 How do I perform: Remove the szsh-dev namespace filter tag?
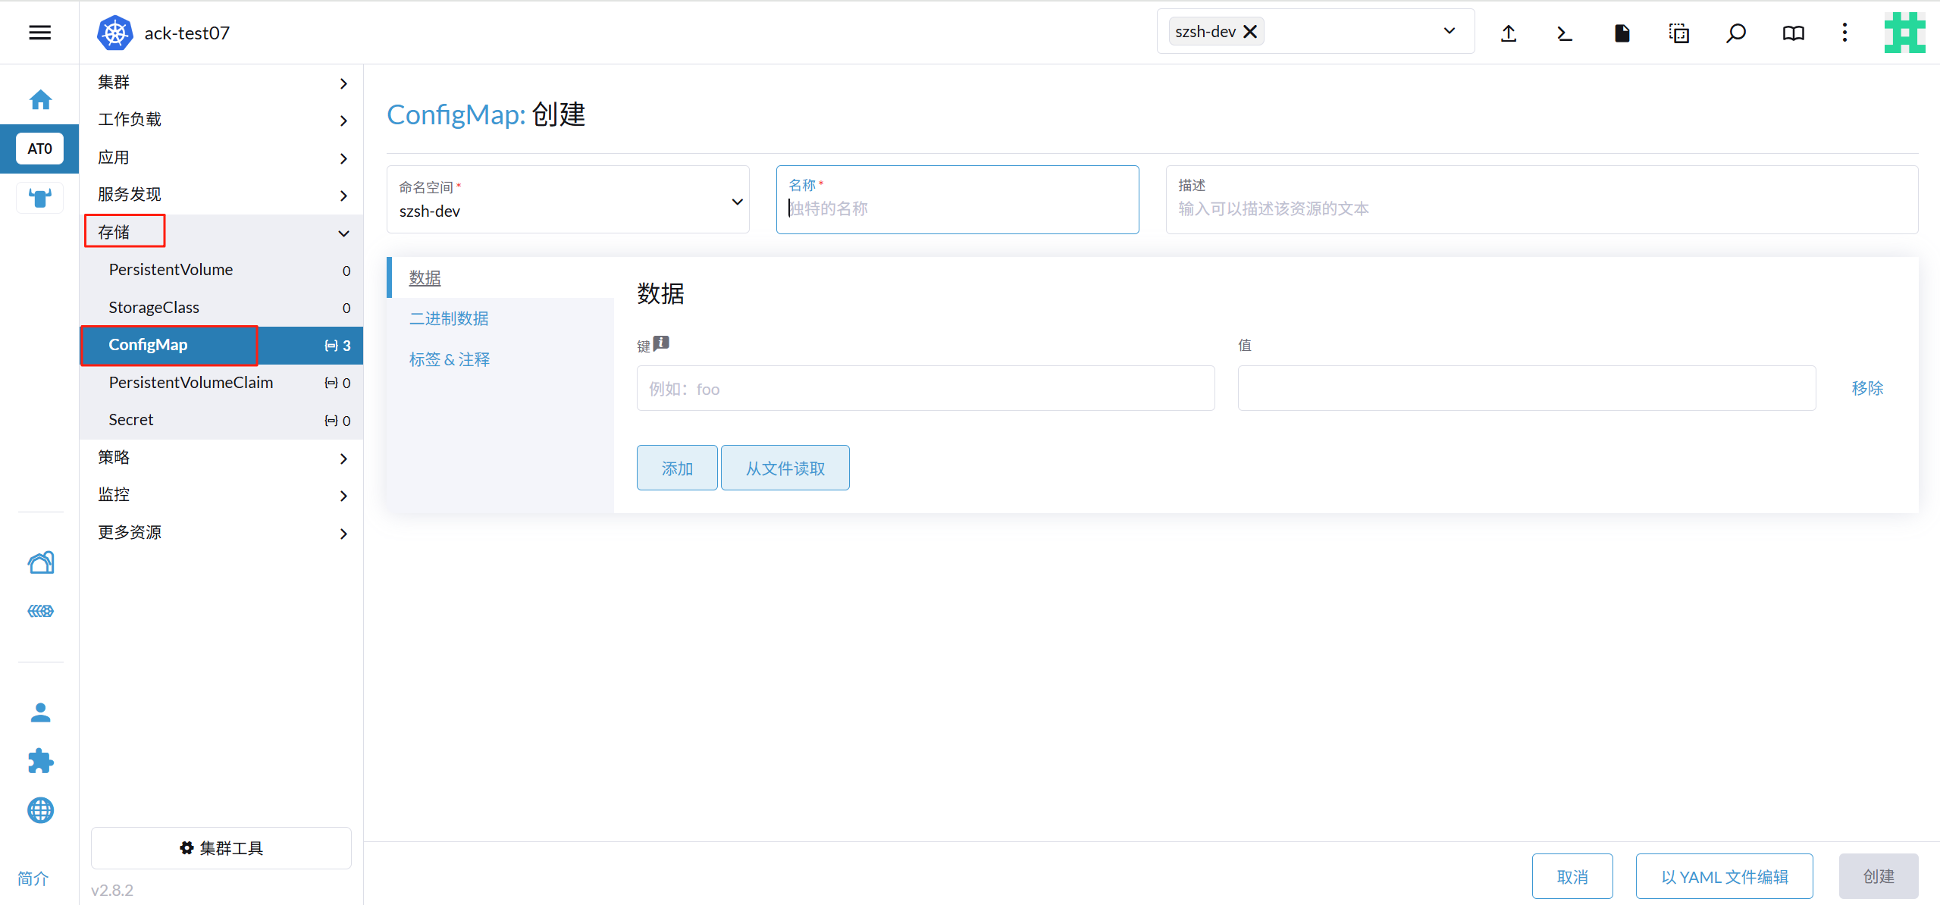[1250, 31]
